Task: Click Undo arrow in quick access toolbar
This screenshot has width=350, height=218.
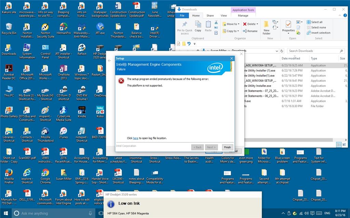Action: tap(189, 44)
